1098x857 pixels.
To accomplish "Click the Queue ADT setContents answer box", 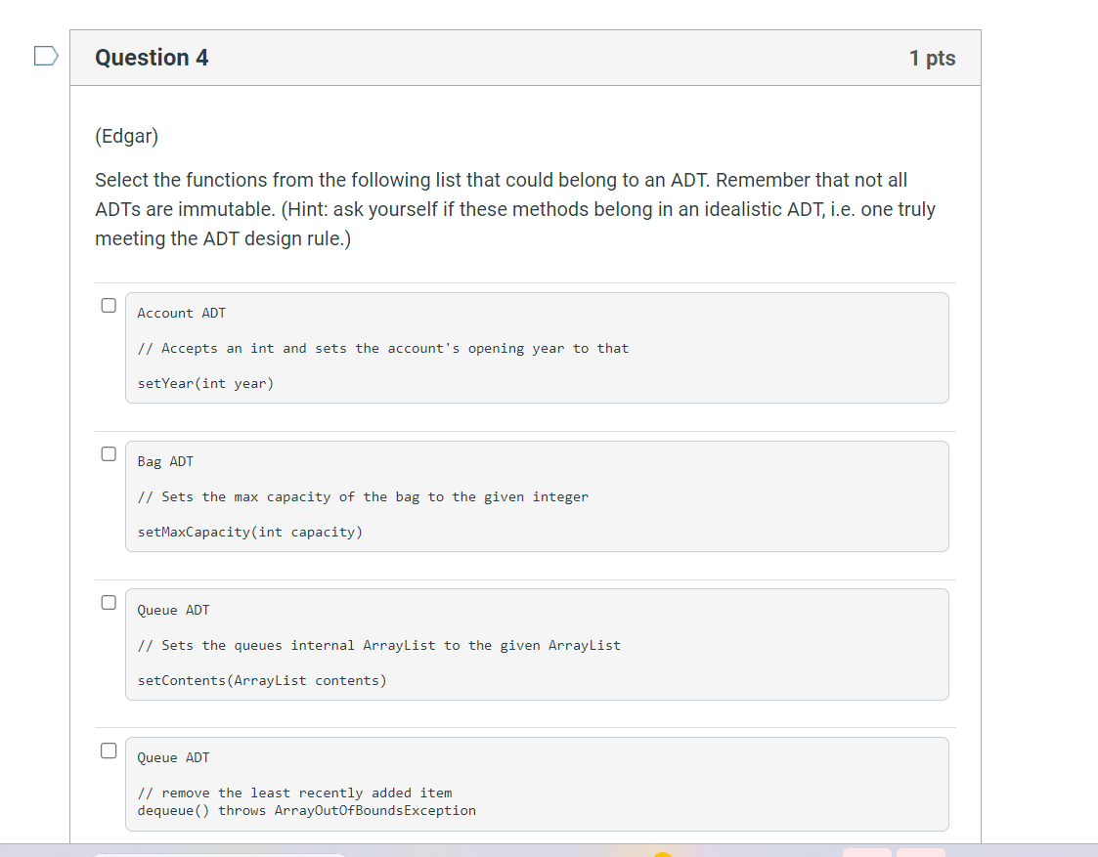I will click(537, 644).
